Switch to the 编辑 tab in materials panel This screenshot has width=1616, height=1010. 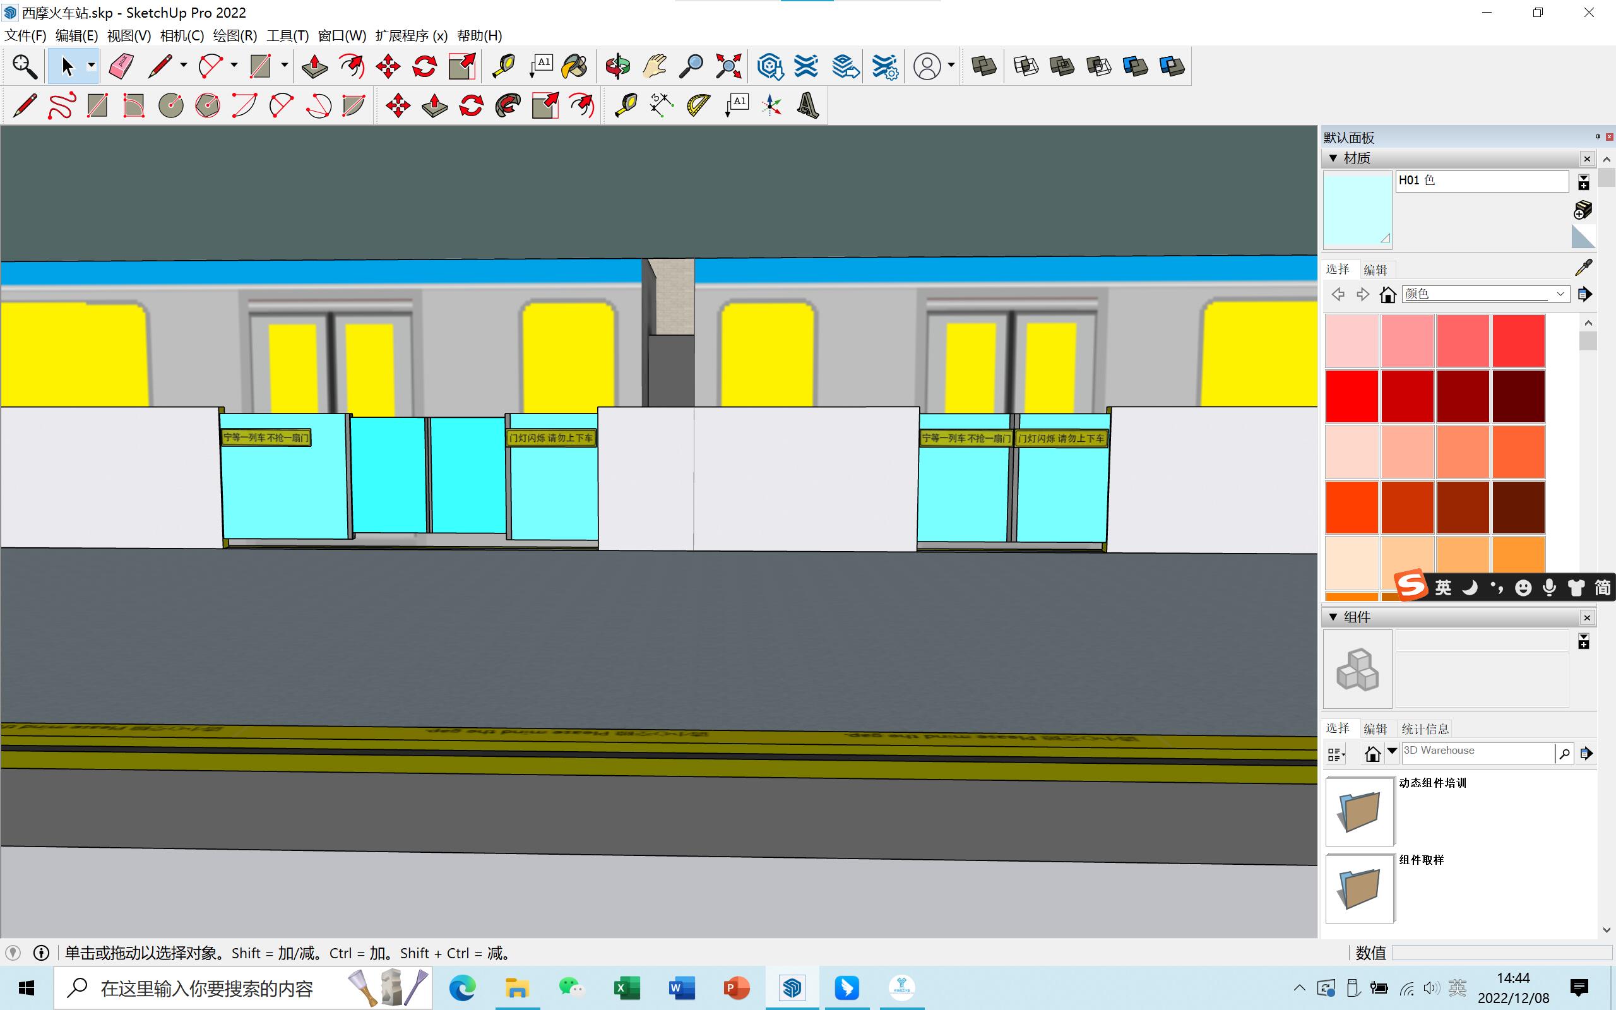(x=1375, y=270)
